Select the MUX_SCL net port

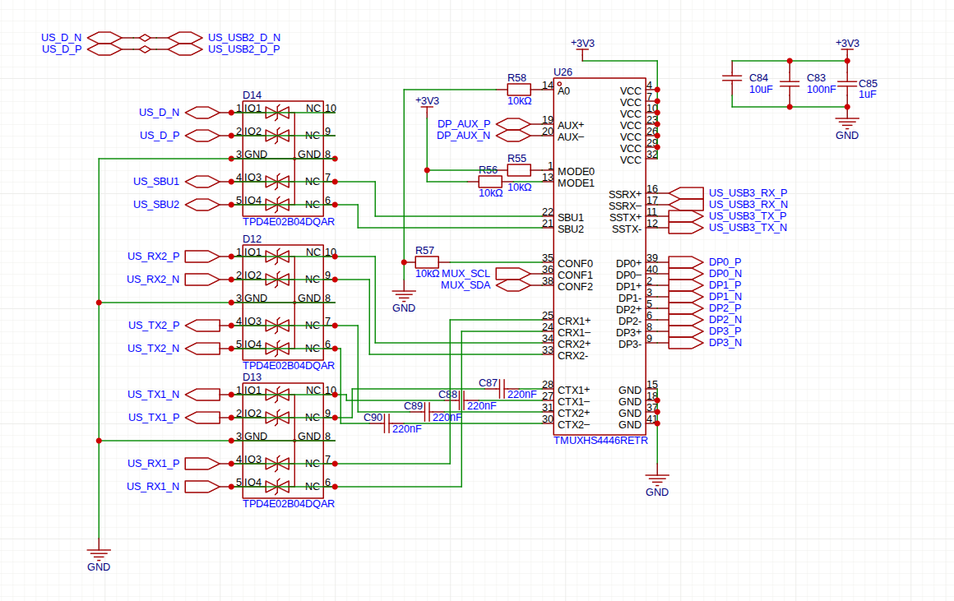513,274
